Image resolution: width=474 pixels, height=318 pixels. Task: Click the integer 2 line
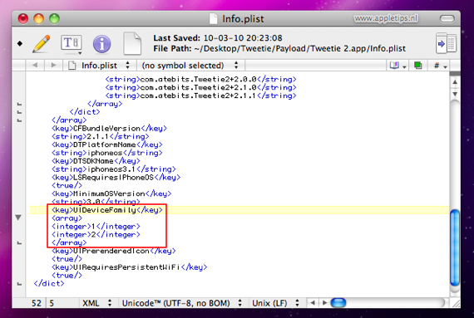96,234
